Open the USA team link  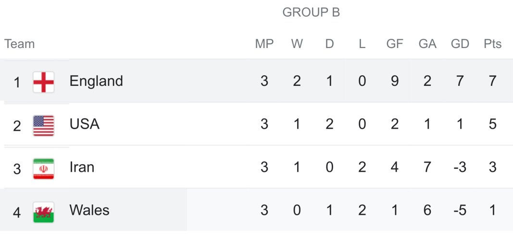85,124
